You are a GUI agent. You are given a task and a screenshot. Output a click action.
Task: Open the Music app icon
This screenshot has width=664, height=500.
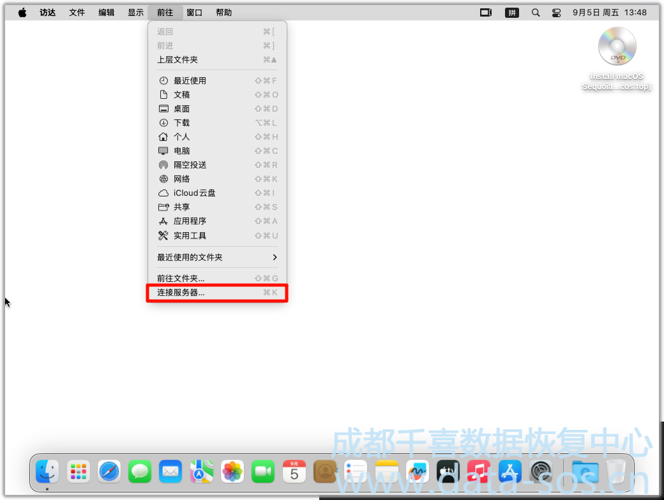pos(479,472)
